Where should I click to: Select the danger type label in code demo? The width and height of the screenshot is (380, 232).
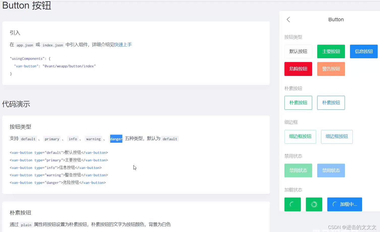pyautogui.click(x=116, y=139)
